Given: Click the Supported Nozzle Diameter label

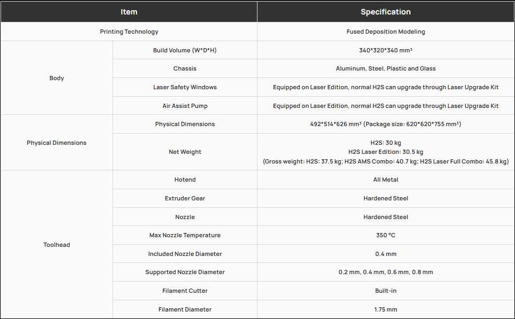Looking at the screenshot, I should 185,272.
